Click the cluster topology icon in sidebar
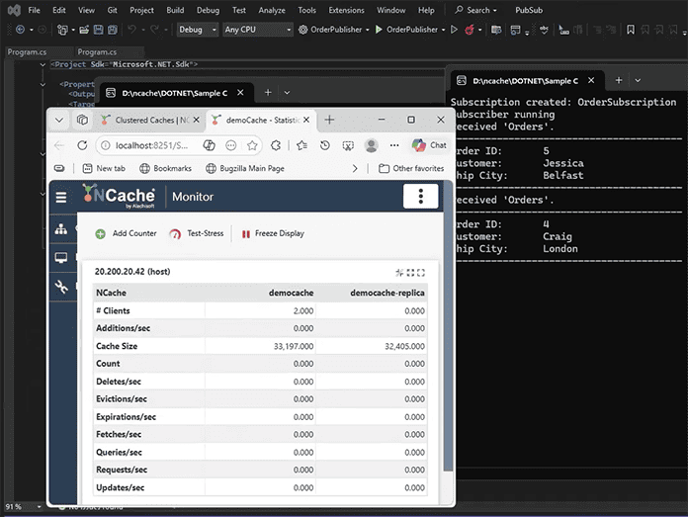 click(x=61, y=229)
